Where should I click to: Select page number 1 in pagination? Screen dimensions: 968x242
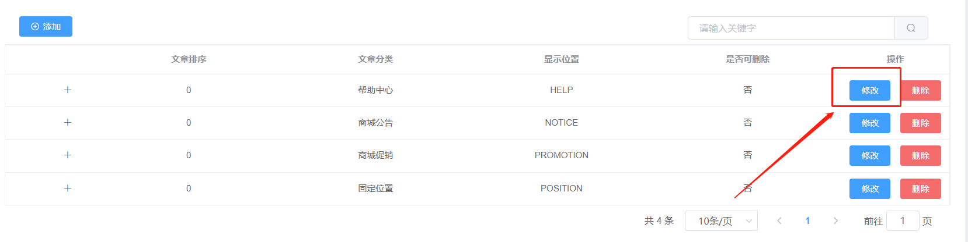click(807, 220)
